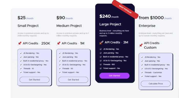Click the rocket icon beside API Credits 3M
Image resolution: width=179 pixels, height=98 pixels.
click(x=101, y=43)
